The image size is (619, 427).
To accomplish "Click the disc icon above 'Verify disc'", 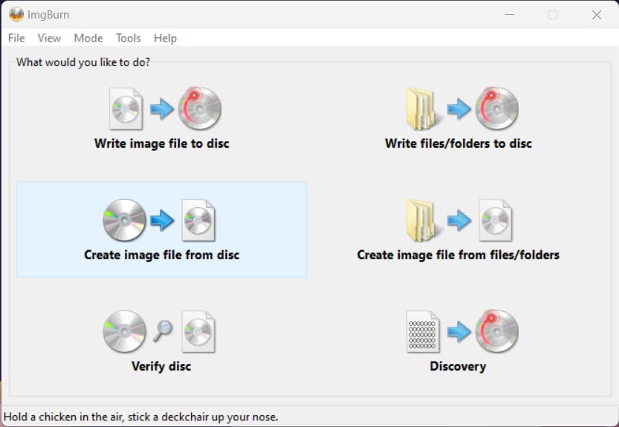I will point(124,331).
